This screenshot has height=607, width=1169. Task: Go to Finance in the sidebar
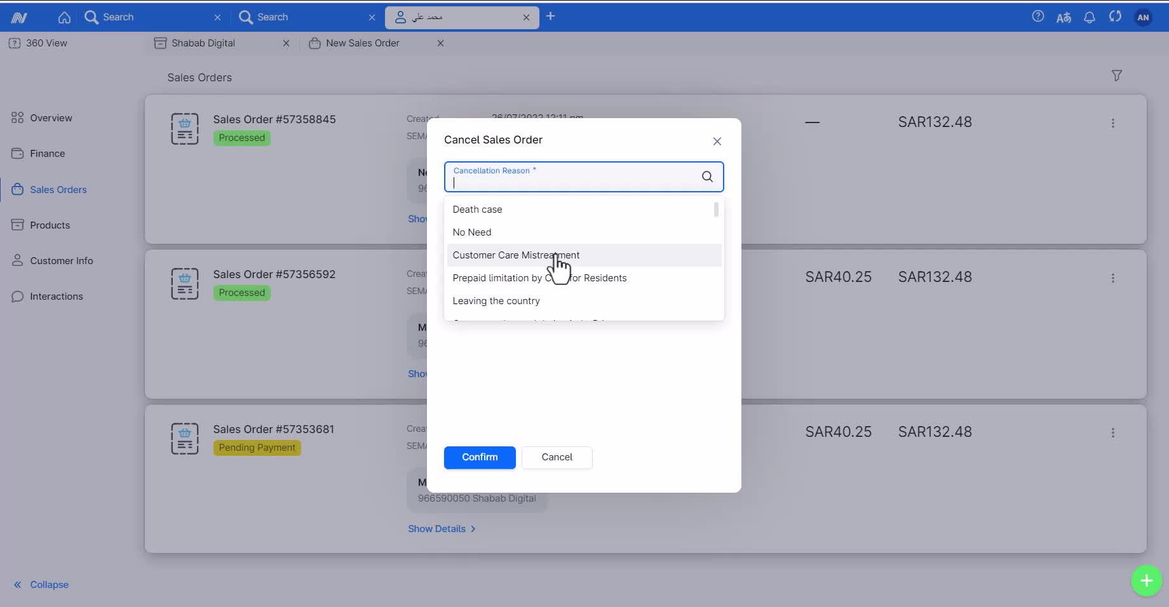point(47,154)
